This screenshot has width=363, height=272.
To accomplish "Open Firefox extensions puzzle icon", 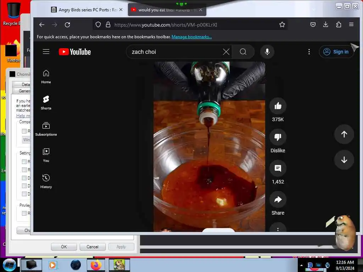I will (339, 24).
